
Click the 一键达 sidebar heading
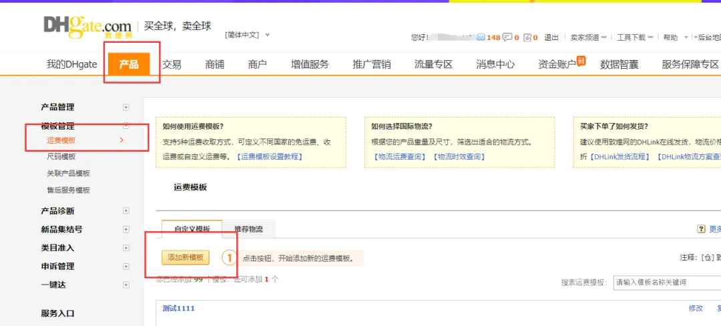tap(53, 285)
